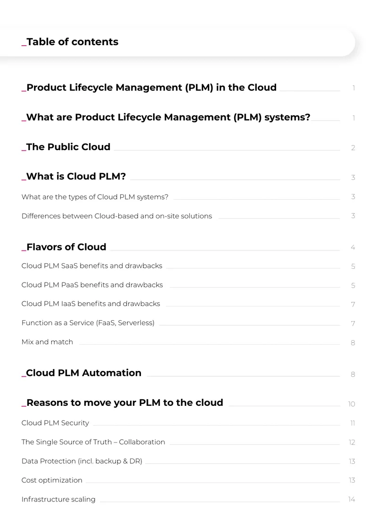Go to 'Cloud PLM Security' subsection
Image resolution: width=377 pixels, height=532 pixels.
(55, 423)
